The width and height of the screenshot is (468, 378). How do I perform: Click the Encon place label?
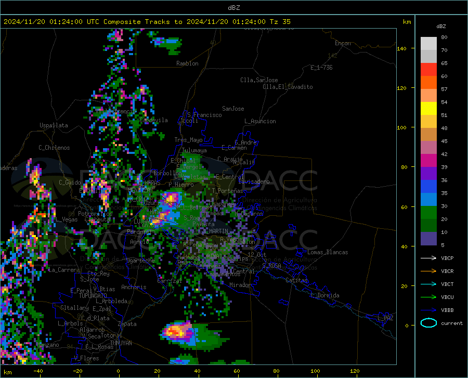(x=343, y=43)
